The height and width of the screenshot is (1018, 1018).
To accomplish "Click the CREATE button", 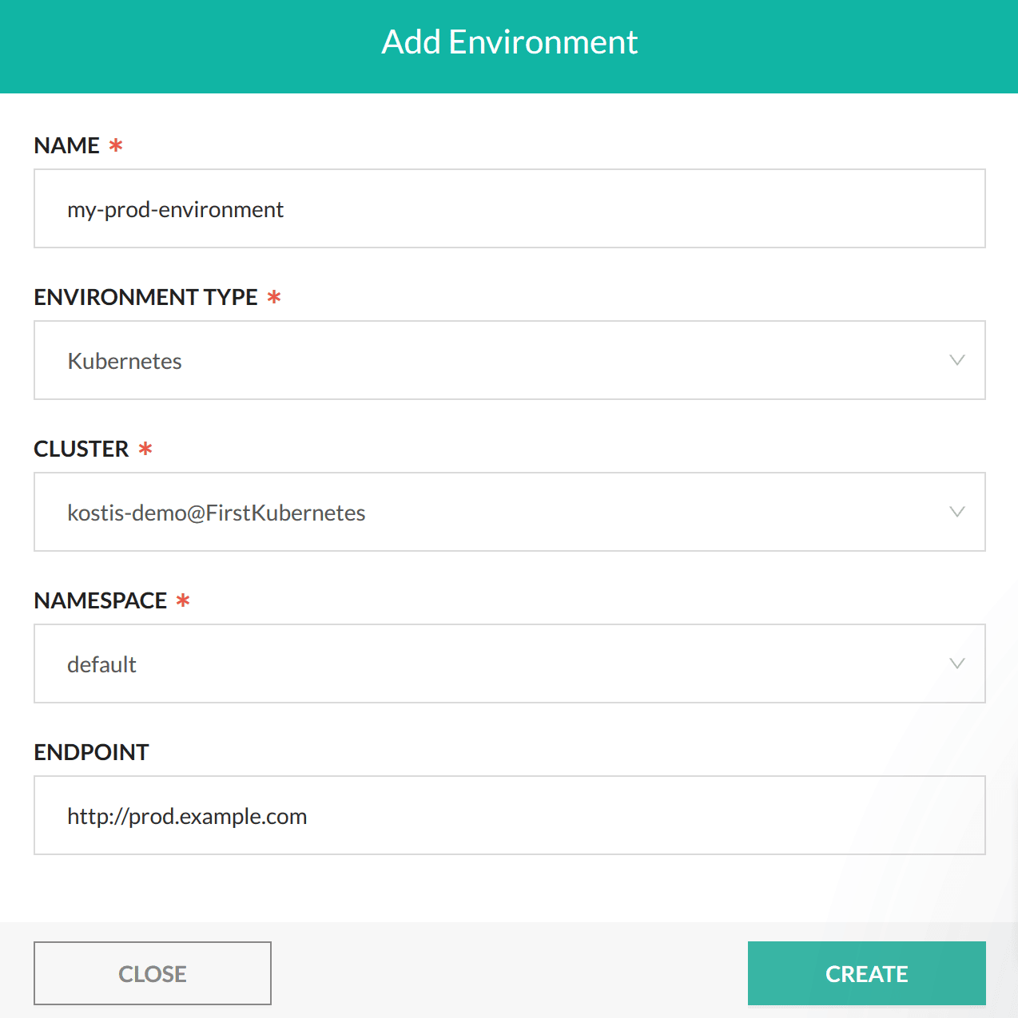I will point(866,973).
